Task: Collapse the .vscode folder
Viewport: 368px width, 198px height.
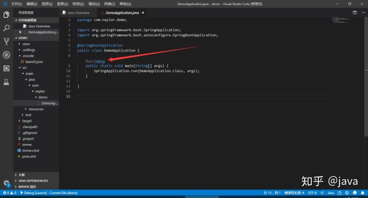Action: (x=36, y=56)
